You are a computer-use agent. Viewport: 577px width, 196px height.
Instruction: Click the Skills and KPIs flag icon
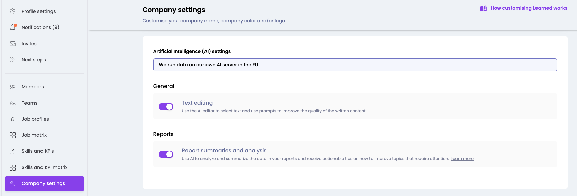point(13,151)
